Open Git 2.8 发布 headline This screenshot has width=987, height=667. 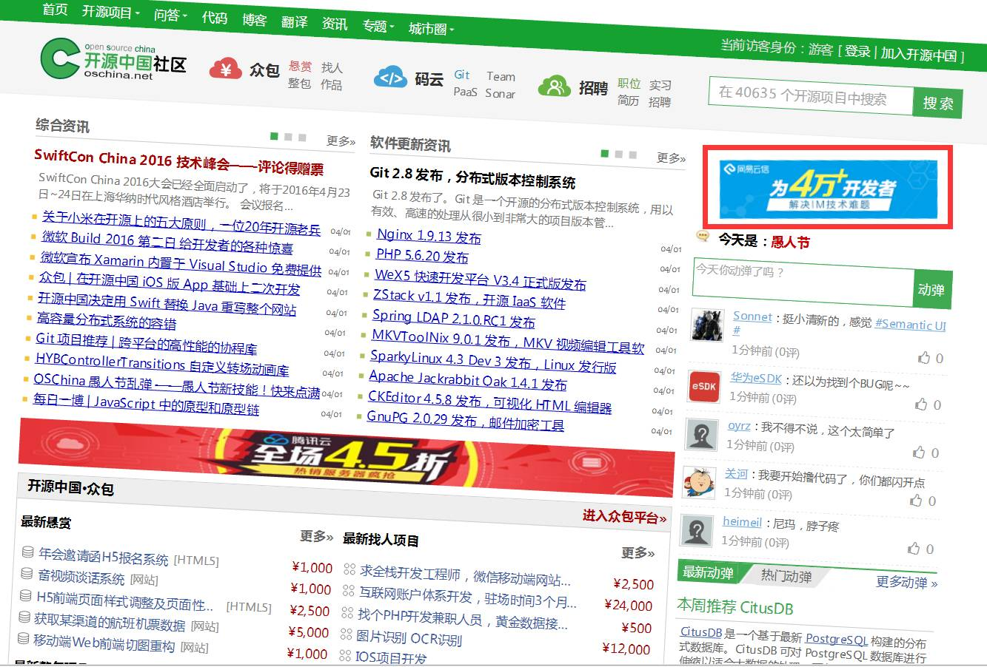[472, 177]
